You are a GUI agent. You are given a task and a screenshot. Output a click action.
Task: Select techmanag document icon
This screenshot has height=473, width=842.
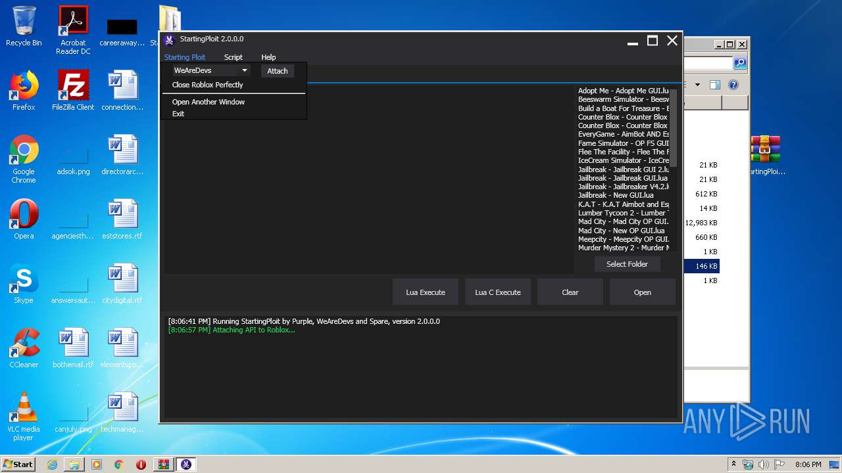tap(122, 413)
